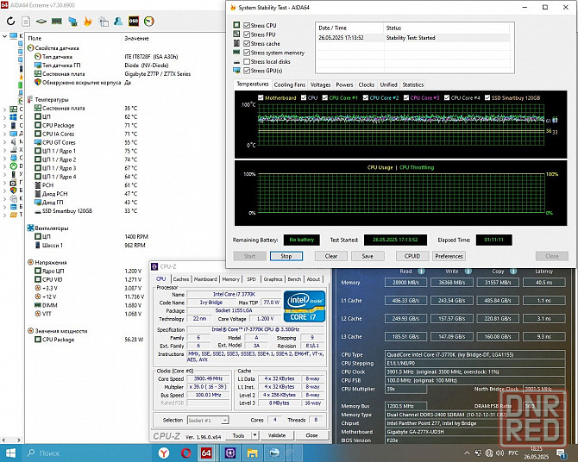Screen dimensions: 578x462
Task: Expand the shield security tree node in sidebar
Action: pos(4,190)
